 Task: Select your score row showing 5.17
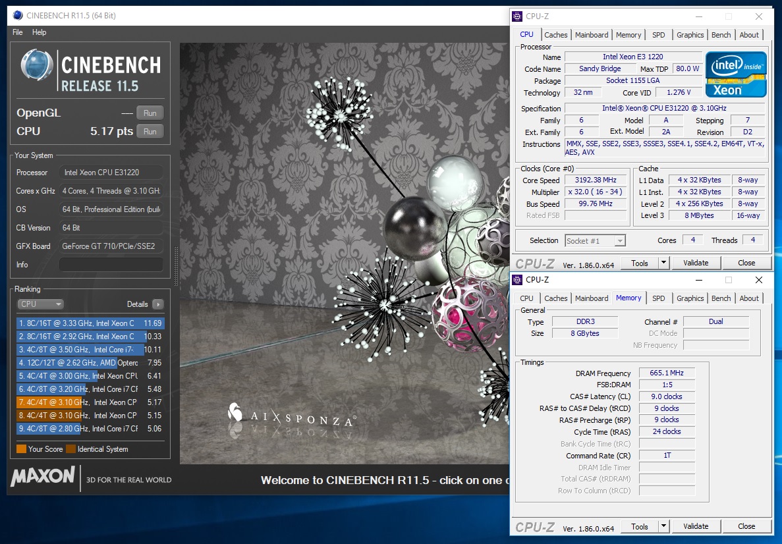click(x=90, y=402)
